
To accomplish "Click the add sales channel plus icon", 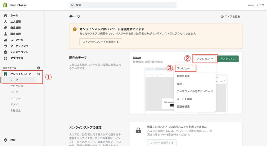I will (x=39, y=68).
